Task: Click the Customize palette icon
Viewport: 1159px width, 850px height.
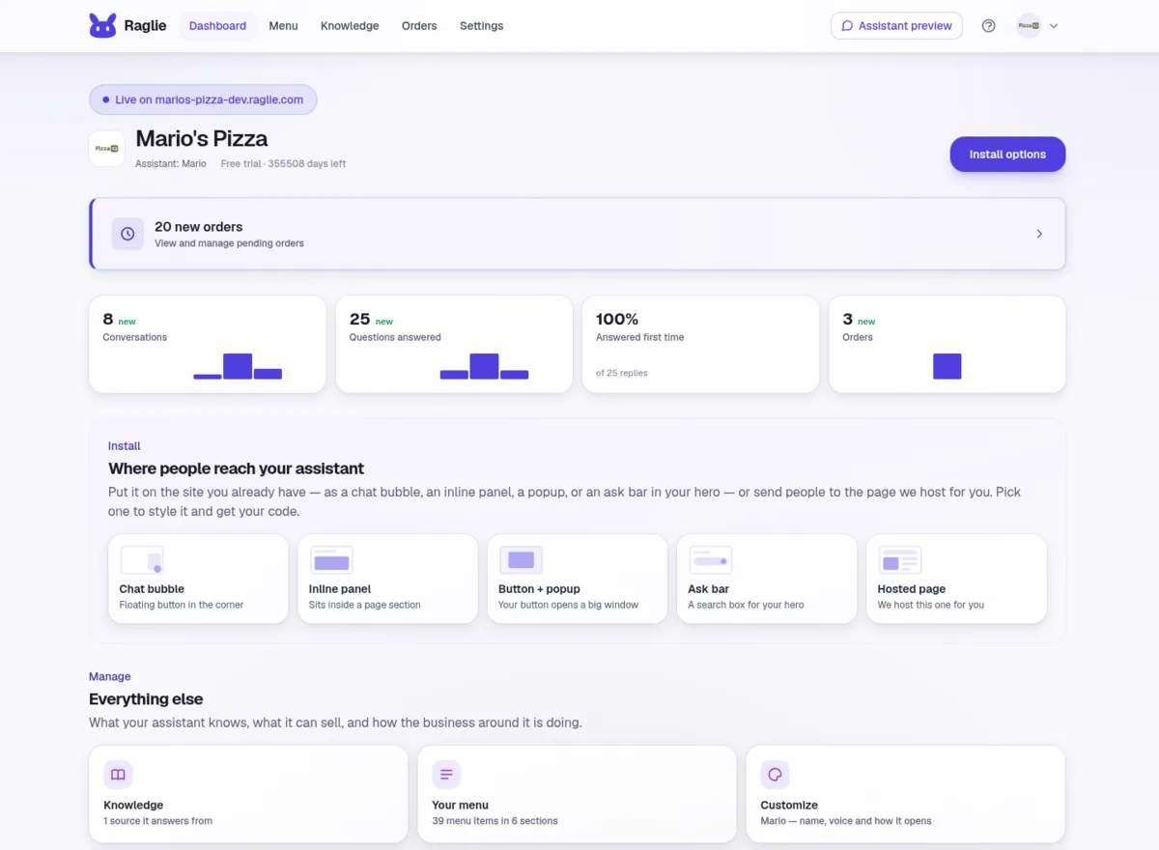Action: (775, 775)
